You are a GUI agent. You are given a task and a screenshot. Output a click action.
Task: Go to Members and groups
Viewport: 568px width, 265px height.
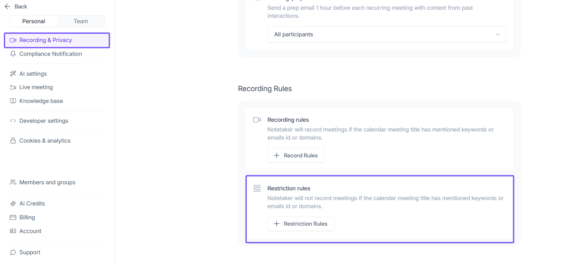point(47,182)
